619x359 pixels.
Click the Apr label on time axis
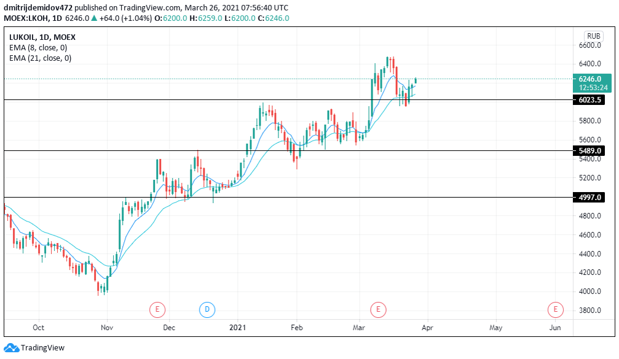pos(427,328)
